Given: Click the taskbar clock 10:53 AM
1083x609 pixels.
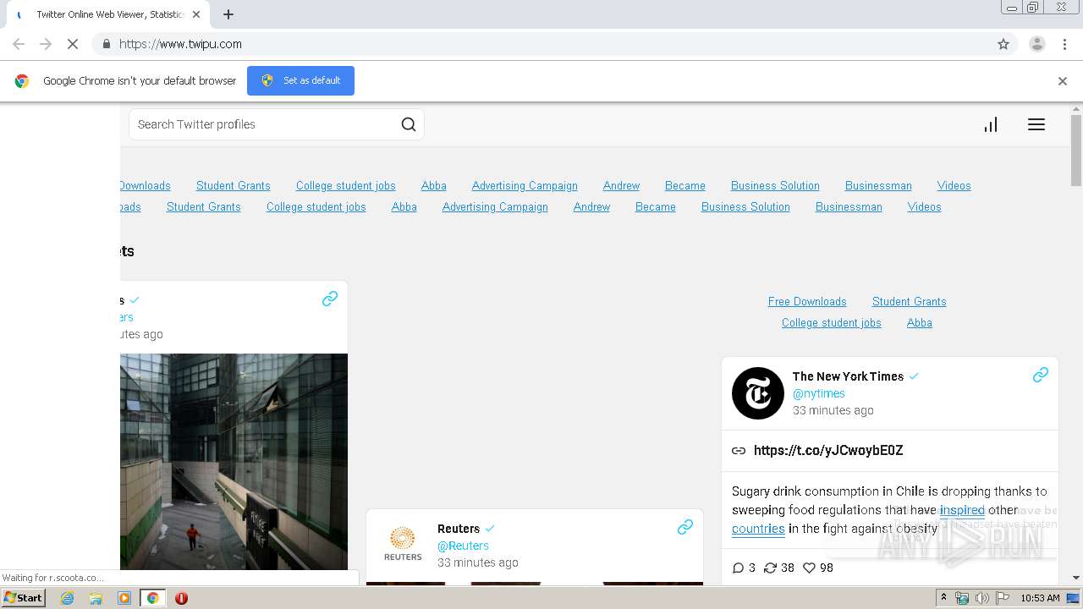Looking at the screenshot, I should click(1040, 598).
